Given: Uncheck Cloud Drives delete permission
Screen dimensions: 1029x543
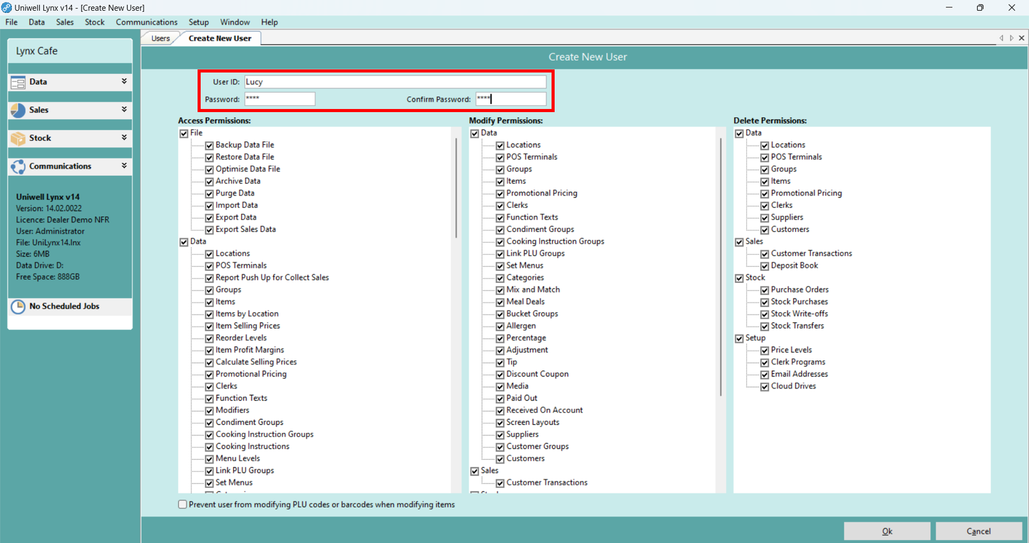Looking at the screenshot, I should point(765,387).
